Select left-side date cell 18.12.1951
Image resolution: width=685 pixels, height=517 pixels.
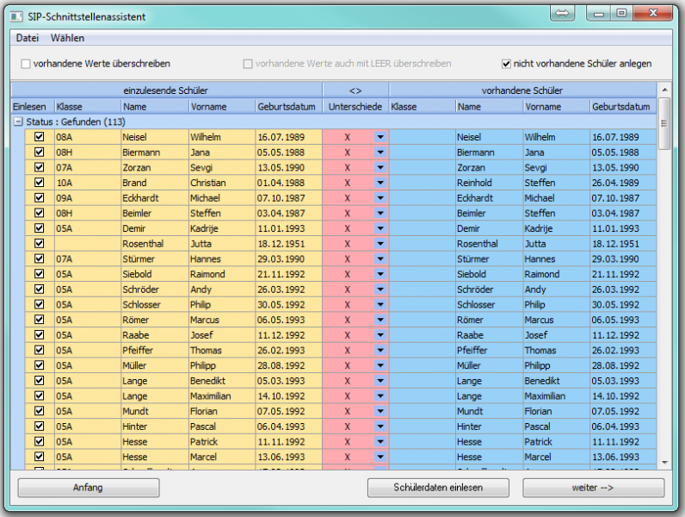[289, 244]
